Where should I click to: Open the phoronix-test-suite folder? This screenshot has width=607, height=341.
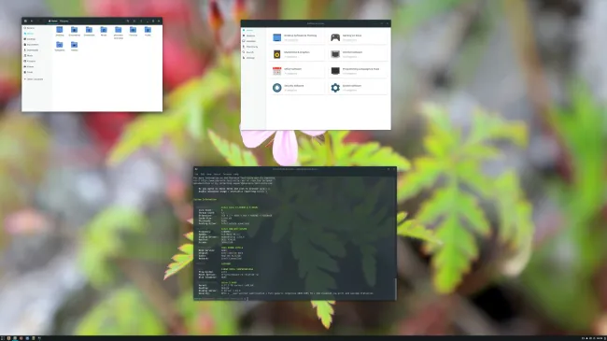pyautogui.click(x=119, y=30)
